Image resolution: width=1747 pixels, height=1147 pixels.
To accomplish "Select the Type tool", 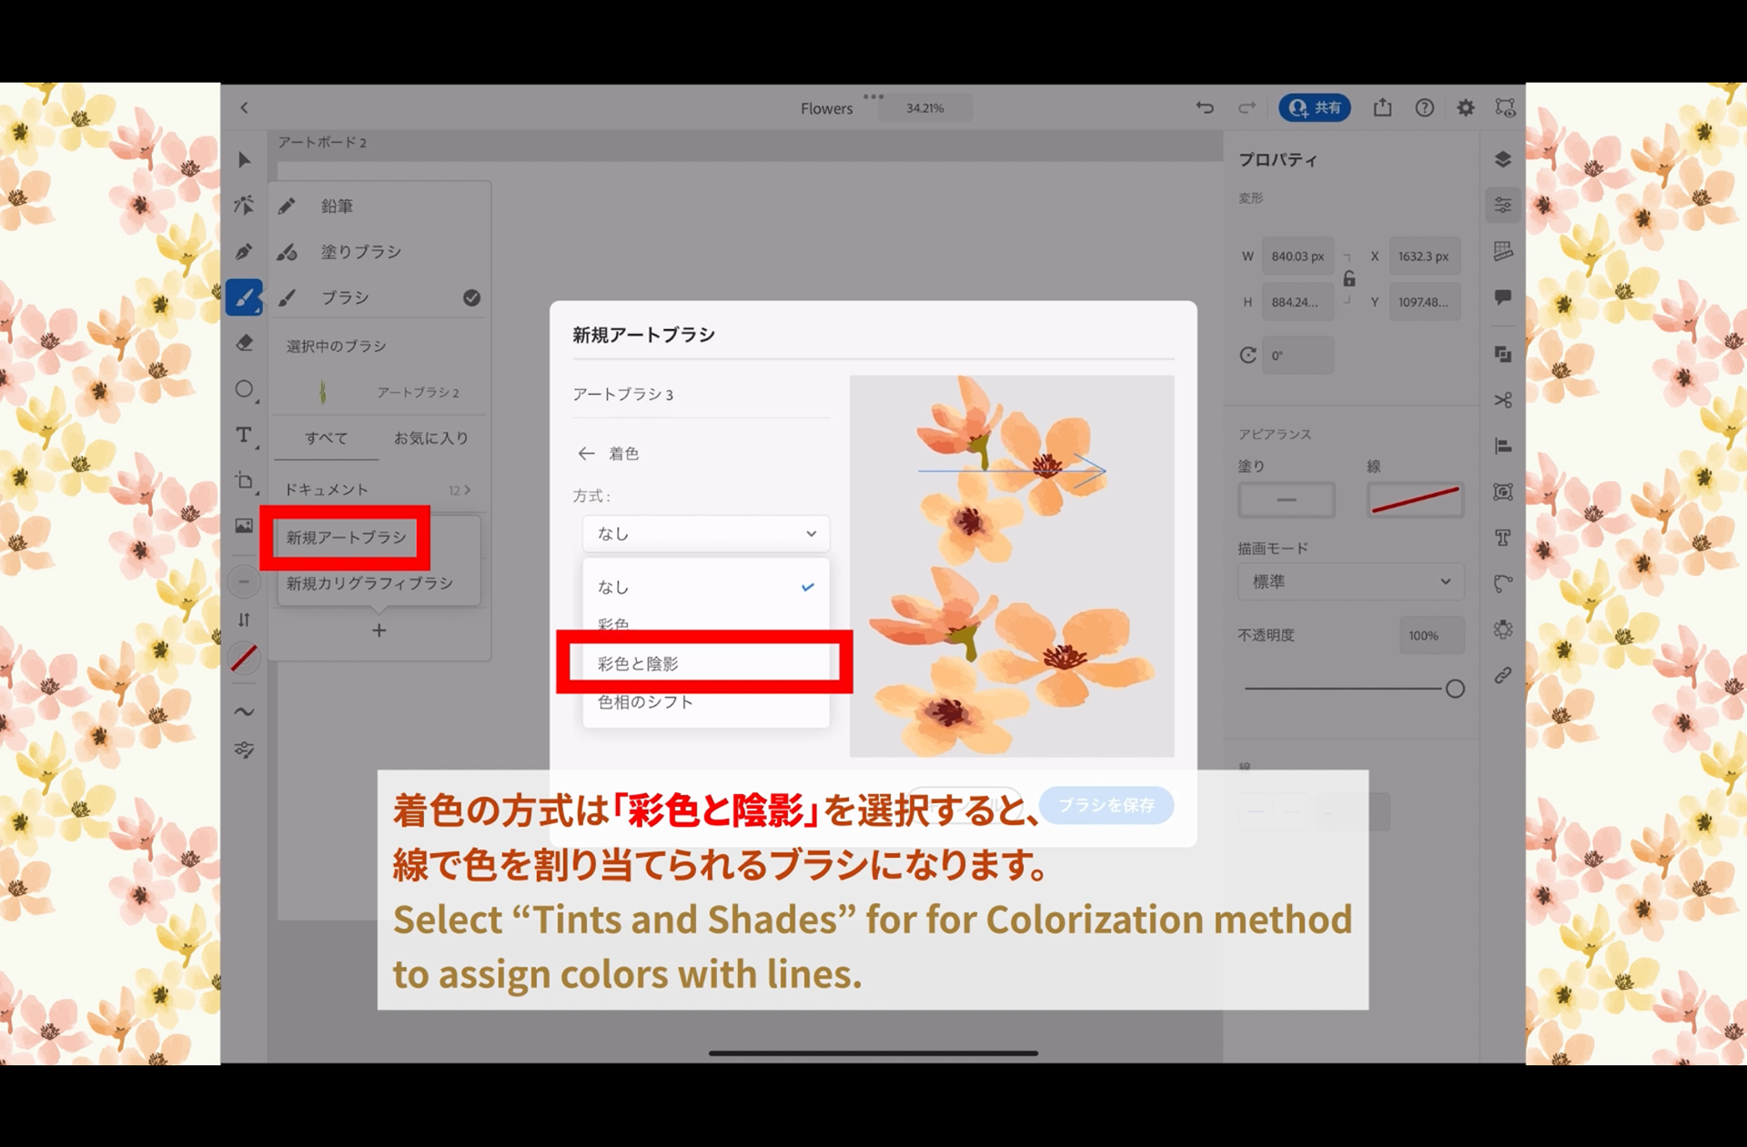I will 244,436.
